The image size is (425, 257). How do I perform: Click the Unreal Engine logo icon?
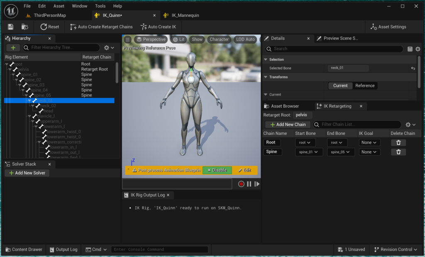pyautogui.click(x=11, y=11)
